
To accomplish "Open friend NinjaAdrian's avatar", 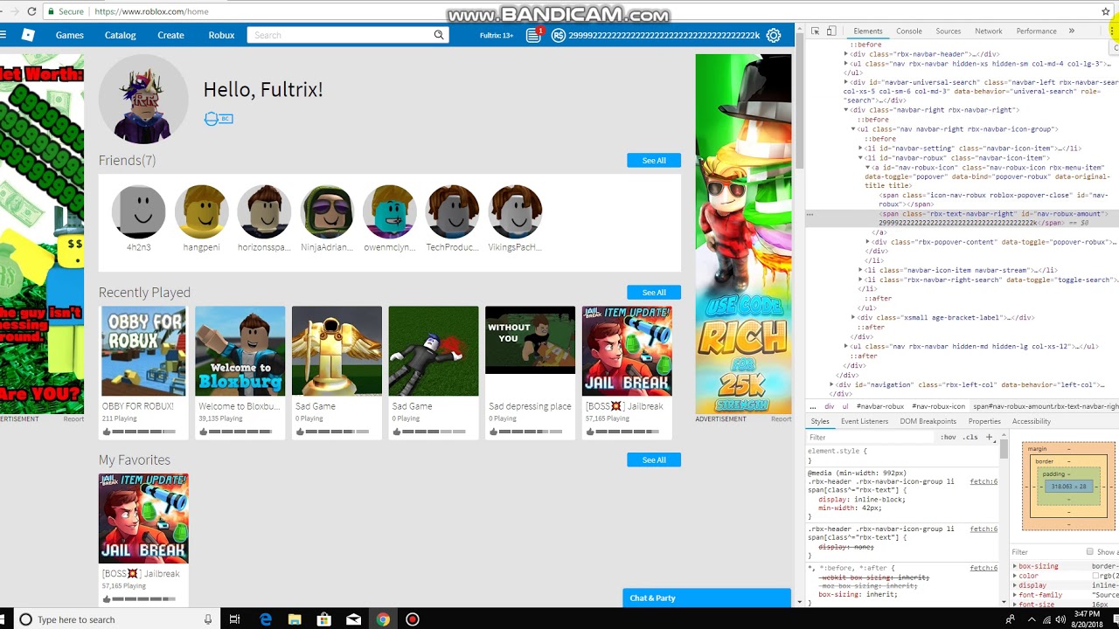I will coord(327,211).
